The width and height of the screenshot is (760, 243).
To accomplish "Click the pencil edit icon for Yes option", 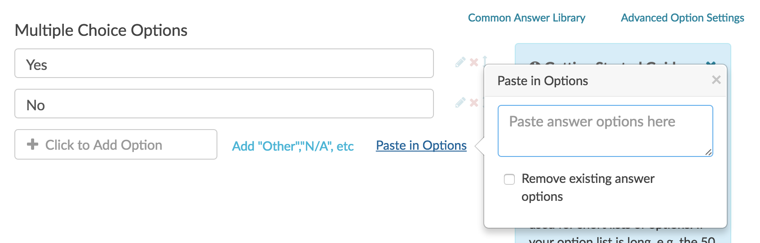I will (x=460, y=62).
